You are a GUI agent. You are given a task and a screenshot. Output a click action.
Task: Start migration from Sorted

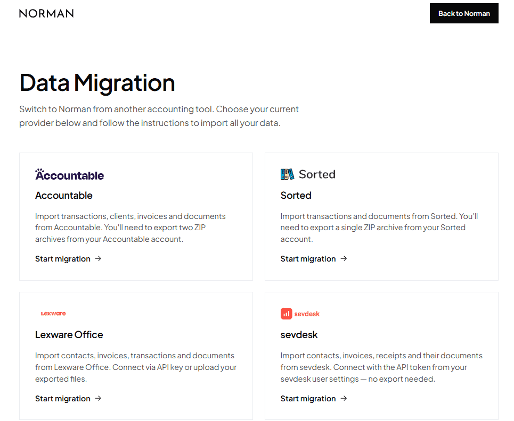314,259
